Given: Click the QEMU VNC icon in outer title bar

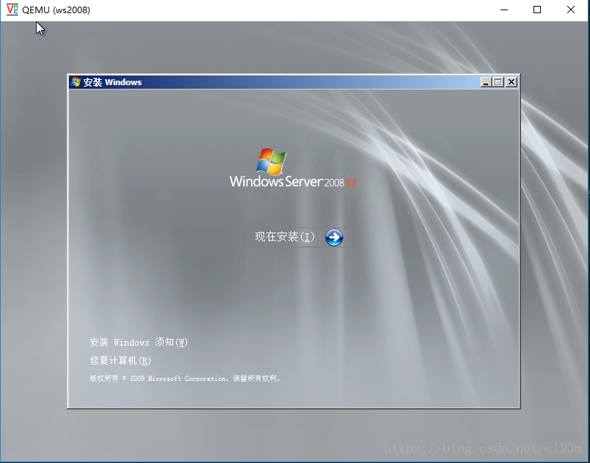Looking at the screenshot, I should [12, 10].
